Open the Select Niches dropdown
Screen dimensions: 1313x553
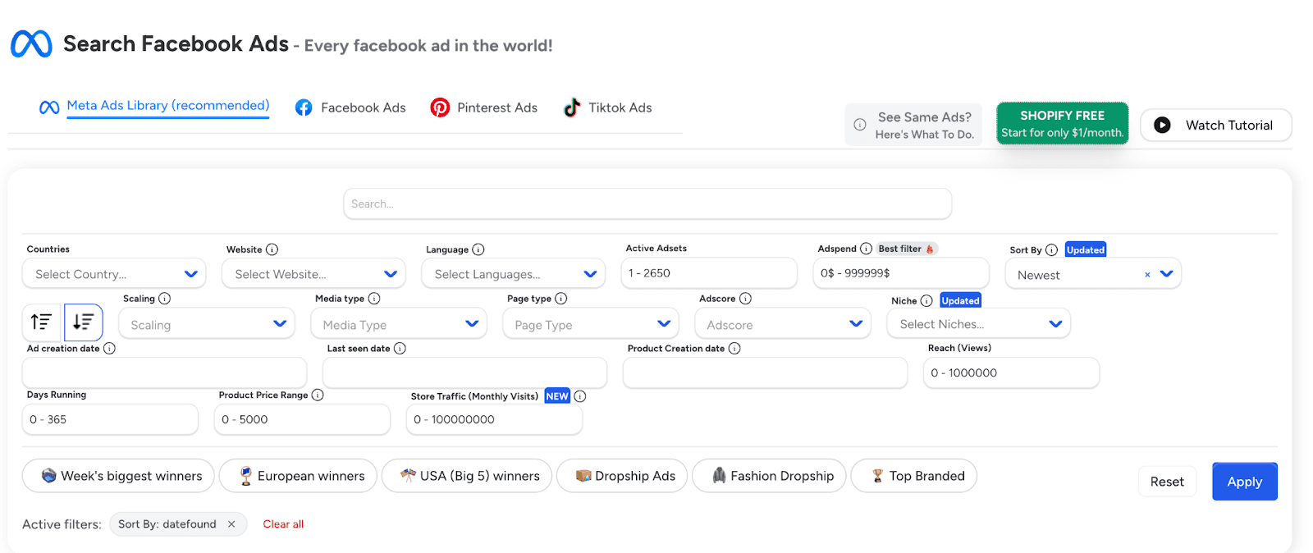coord(978,324)
